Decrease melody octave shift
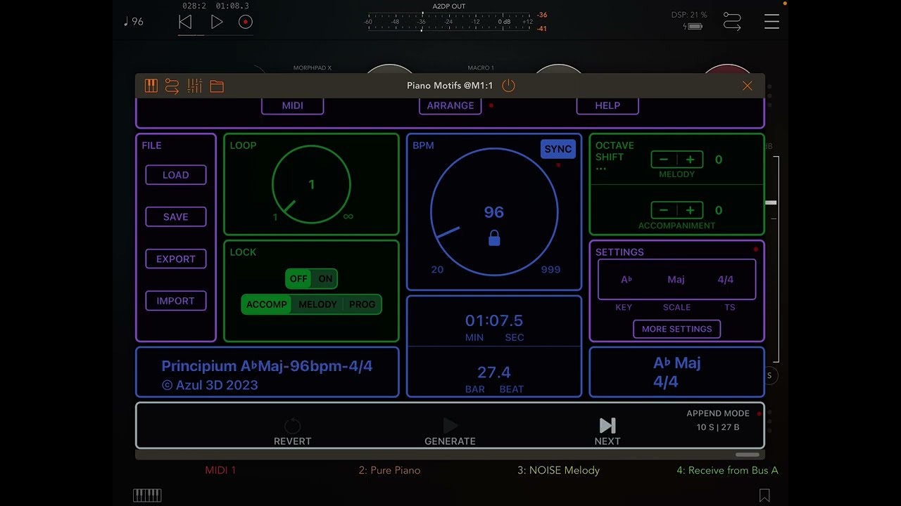901x506 pixels. click(x=664, y=160)
